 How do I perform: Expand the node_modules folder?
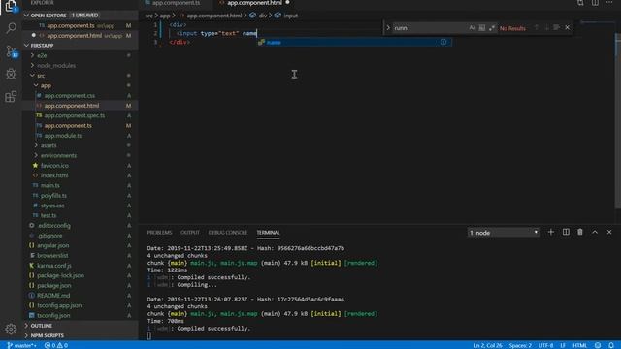pos(56,66)
